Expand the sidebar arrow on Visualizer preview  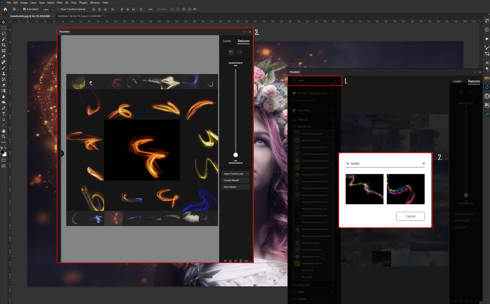coord(61,153)
